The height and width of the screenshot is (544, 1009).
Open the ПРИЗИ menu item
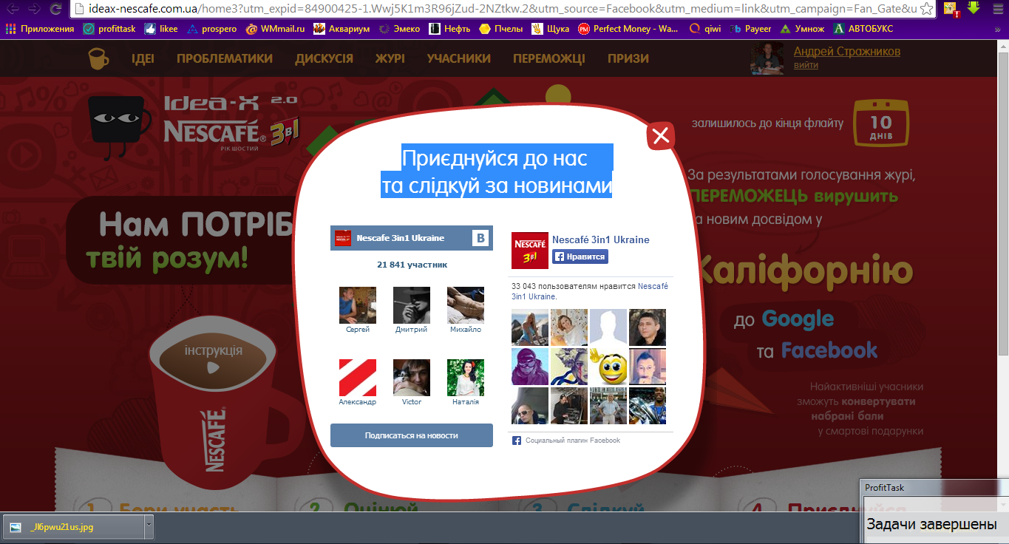[628, 58]
